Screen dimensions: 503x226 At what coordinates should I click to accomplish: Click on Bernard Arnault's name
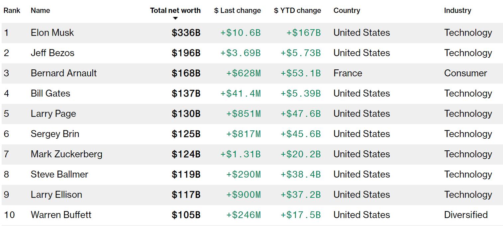[63, 73]
